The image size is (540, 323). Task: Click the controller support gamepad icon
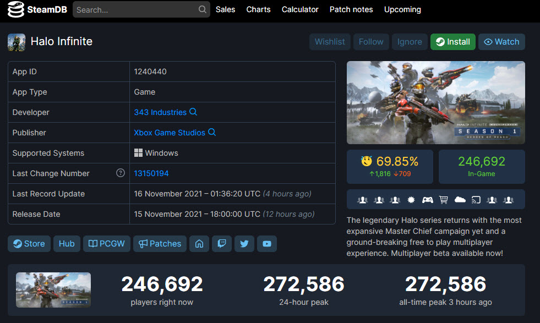pos(427,200)
